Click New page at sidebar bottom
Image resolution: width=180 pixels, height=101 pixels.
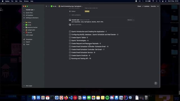coord(28,86)
